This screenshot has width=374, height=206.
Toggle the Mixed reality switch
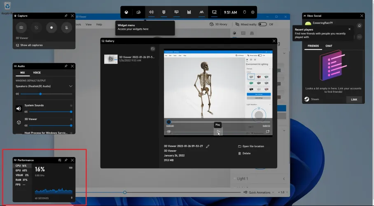click(x=262, y=24)
